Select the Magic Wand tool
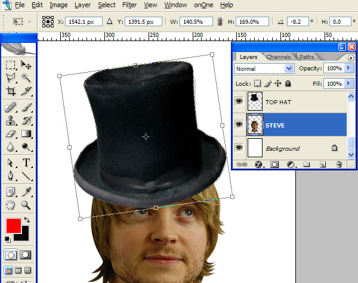This screenshot has width=358, height=283. (26, 78)
